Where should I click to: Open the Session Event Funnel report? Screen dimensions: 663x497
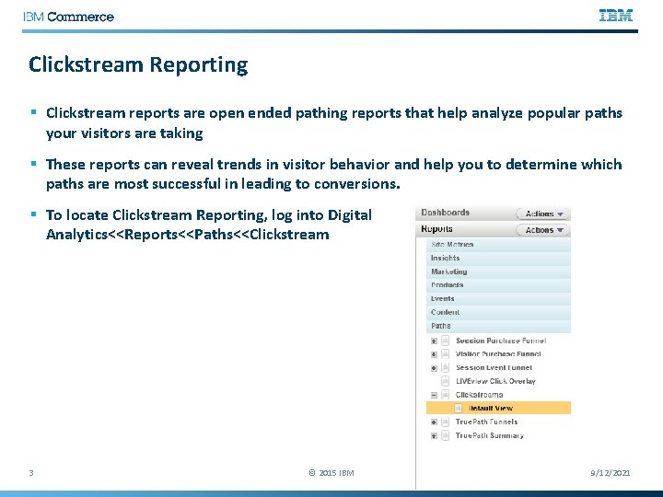(x=494, y=367)
